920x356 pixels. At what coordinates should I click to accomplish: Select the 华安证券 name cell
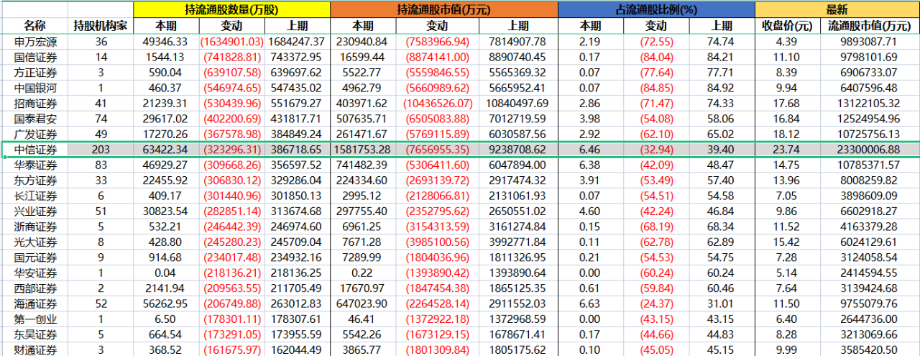(x=34, y=273)
